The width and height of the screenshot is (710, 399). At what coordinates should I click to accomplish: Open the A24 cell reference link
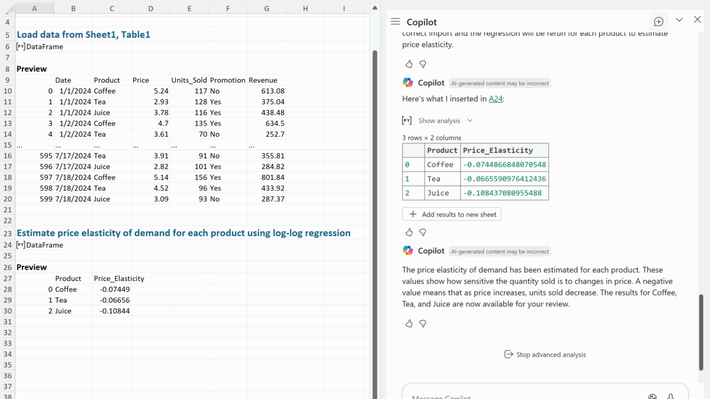click(x=495, y=99)
